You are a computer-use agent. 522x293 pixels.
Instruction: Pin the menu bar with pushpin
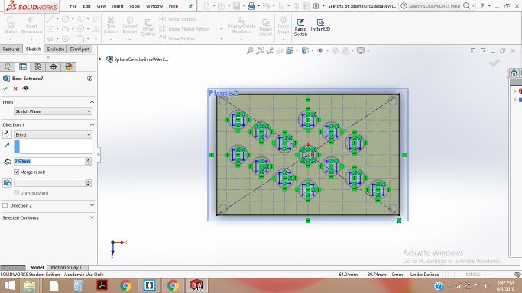(190, 6)
